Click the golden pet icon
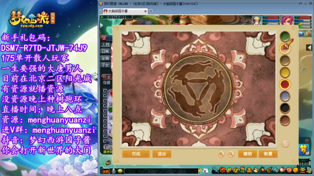The width and height of the screenshot is (314, 176). coord(249,170)
